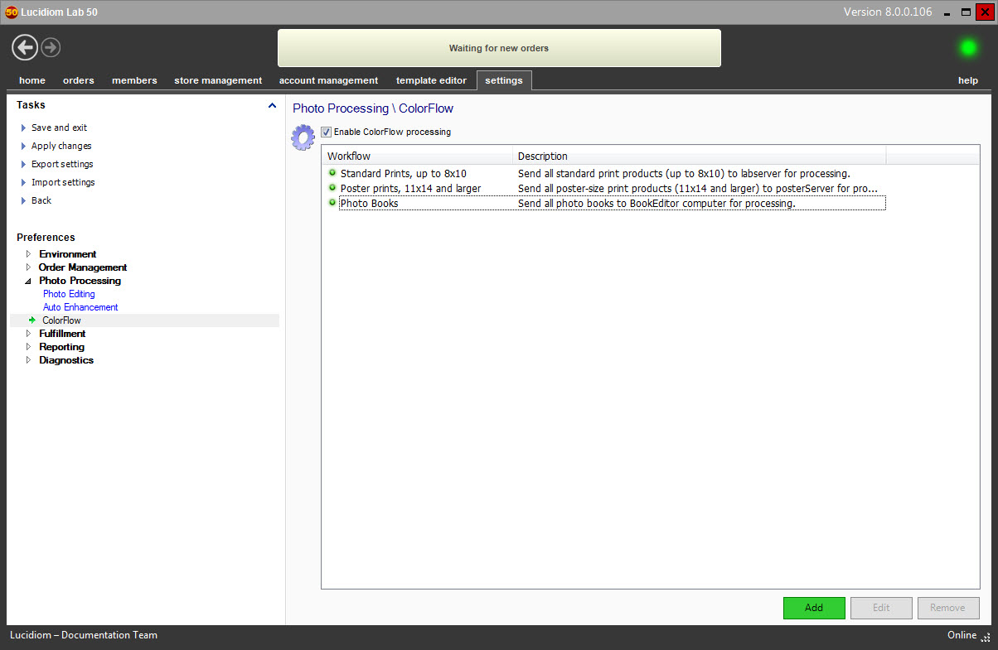Viewport: 998px width, 650px height.
Task: Click Import settings task
Action: click(x=63, y=182)
